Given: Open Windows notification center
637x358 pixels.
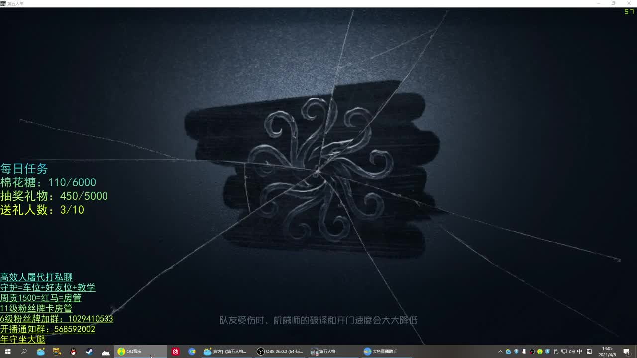Looking at the screenshot, I should point(627,352).
